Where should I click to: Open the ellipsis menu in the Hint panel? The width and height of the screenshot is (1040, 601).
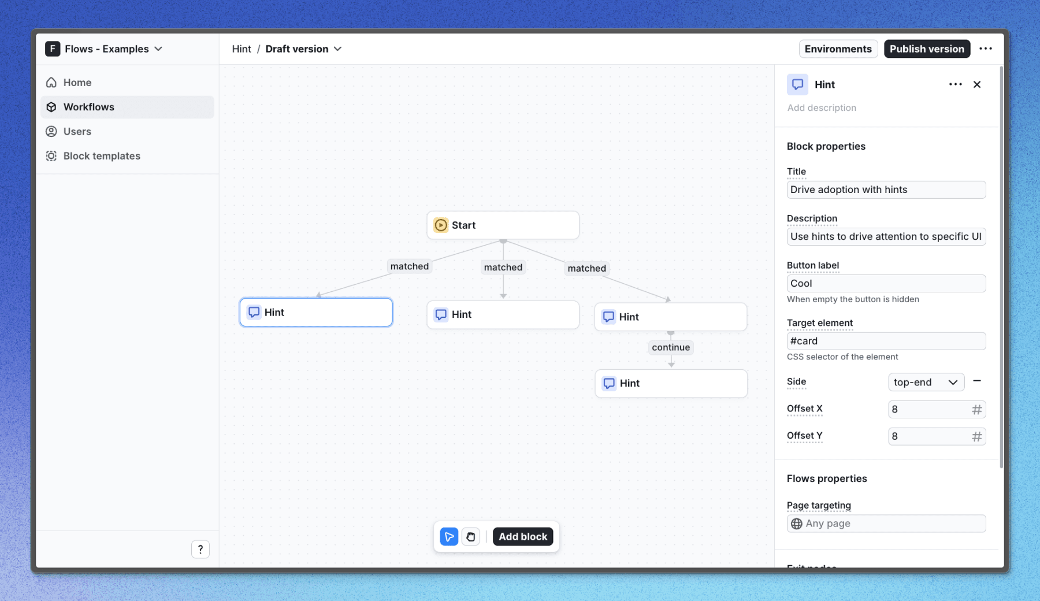pyautogui.click(x=955, y=84)
